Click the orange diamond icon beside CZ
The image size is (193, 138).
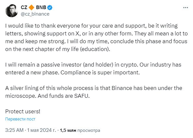[x=31, y=7]
